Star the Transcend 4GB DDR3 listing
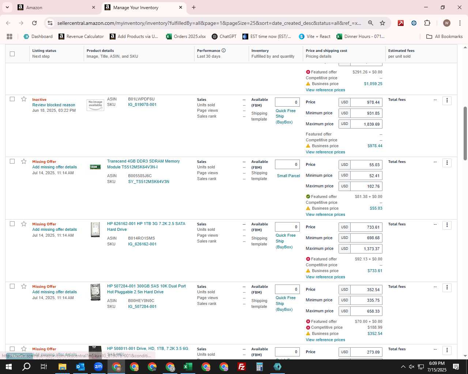 click(x=24, y=161)
